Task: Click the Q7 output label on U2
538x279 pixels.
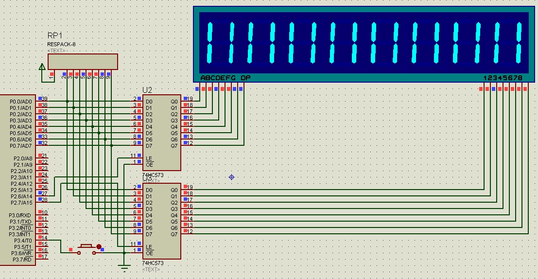Action: point(174,146)
